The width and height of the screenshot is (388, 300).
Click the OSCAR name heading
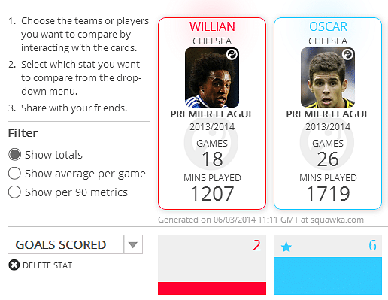pyautogui.click(x=328, y=26)
